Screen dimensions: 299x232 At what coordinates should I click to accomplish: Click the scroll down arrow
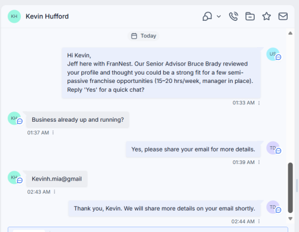[291, 219]
